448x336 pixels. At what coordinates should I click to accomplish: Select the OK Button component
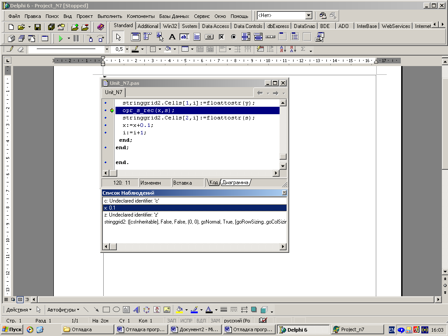[209, 37]
